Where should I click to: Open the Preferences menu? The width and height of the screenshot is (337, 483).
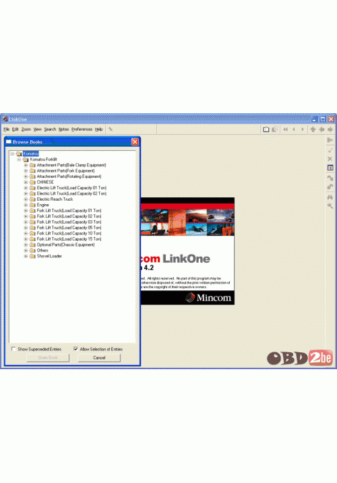82,129
